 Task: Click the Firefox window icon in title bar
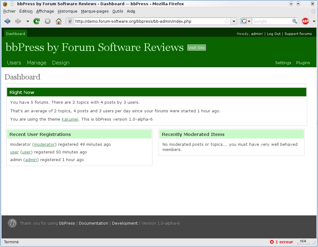pos(5,4)
